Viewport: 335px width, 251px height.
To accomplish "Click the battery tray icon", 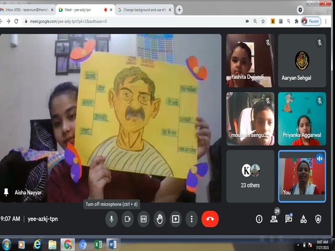I will tap(304, 245).
